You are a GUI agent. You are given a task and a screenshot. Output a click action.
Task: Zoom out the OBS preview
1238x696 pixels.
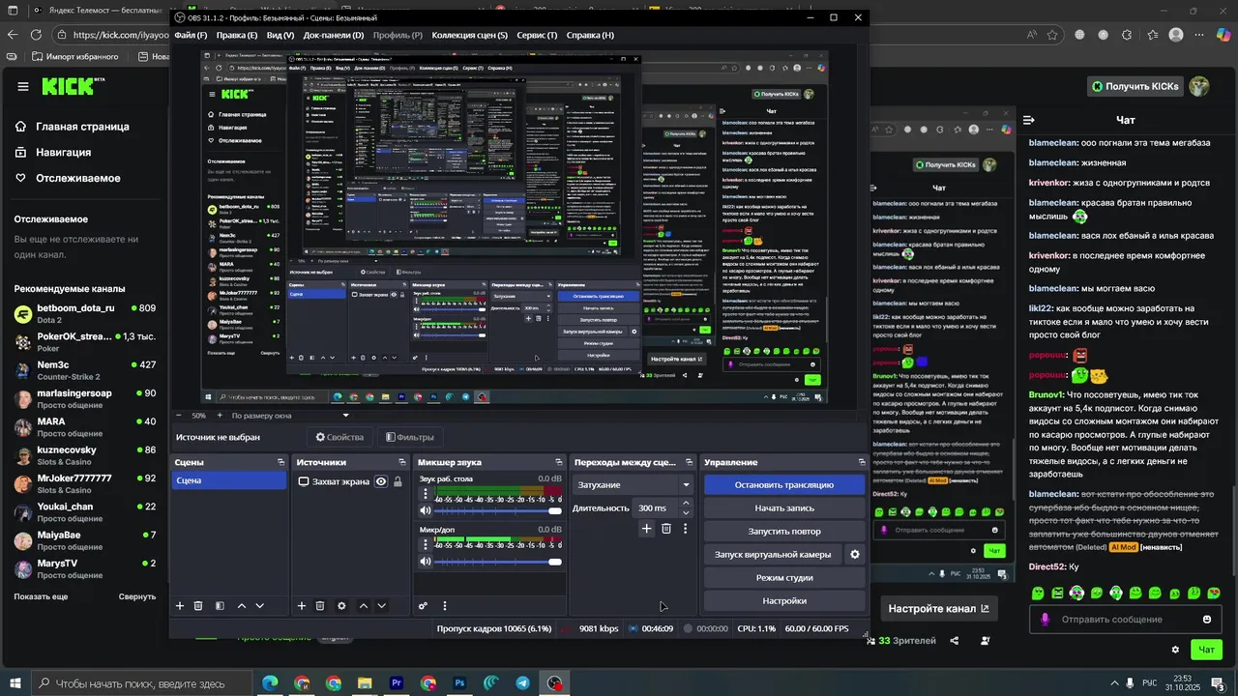[x=180, y=416]
